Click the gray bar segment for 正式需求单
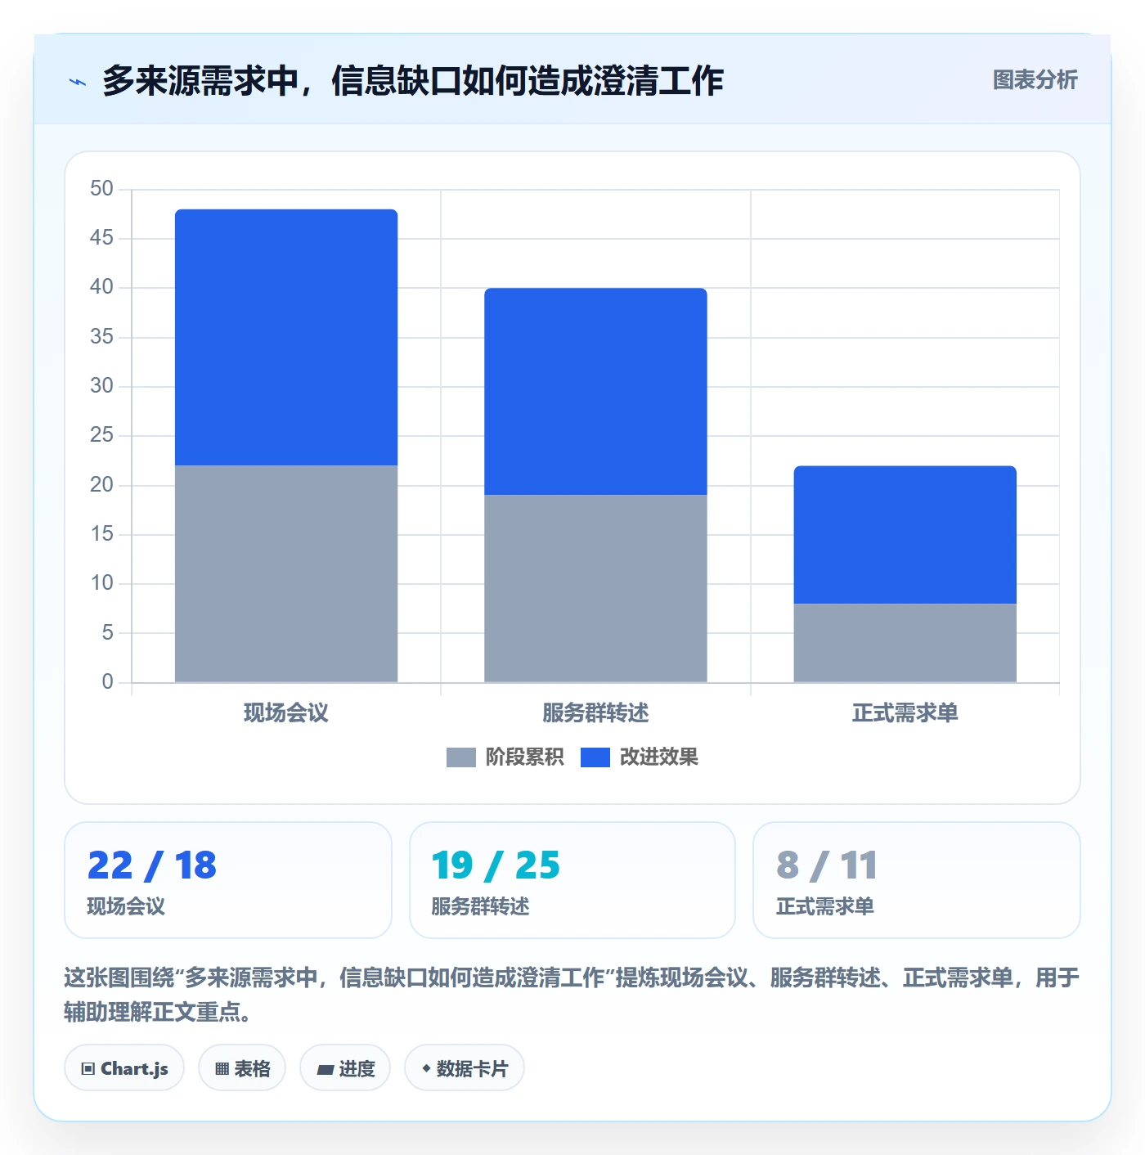1145x1155 pixels. [905, 643]
